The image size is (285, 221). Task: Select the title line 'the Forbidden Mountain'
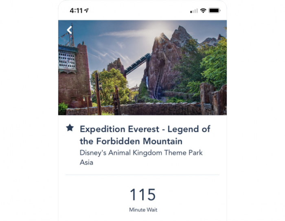point(131,141)
